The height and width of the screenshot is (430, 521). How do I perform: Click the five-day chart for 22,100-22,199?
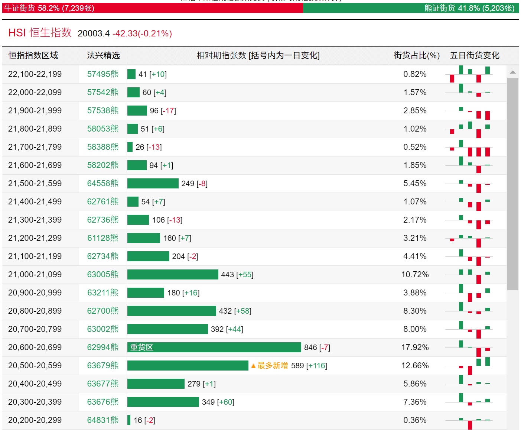pos(470,74)
